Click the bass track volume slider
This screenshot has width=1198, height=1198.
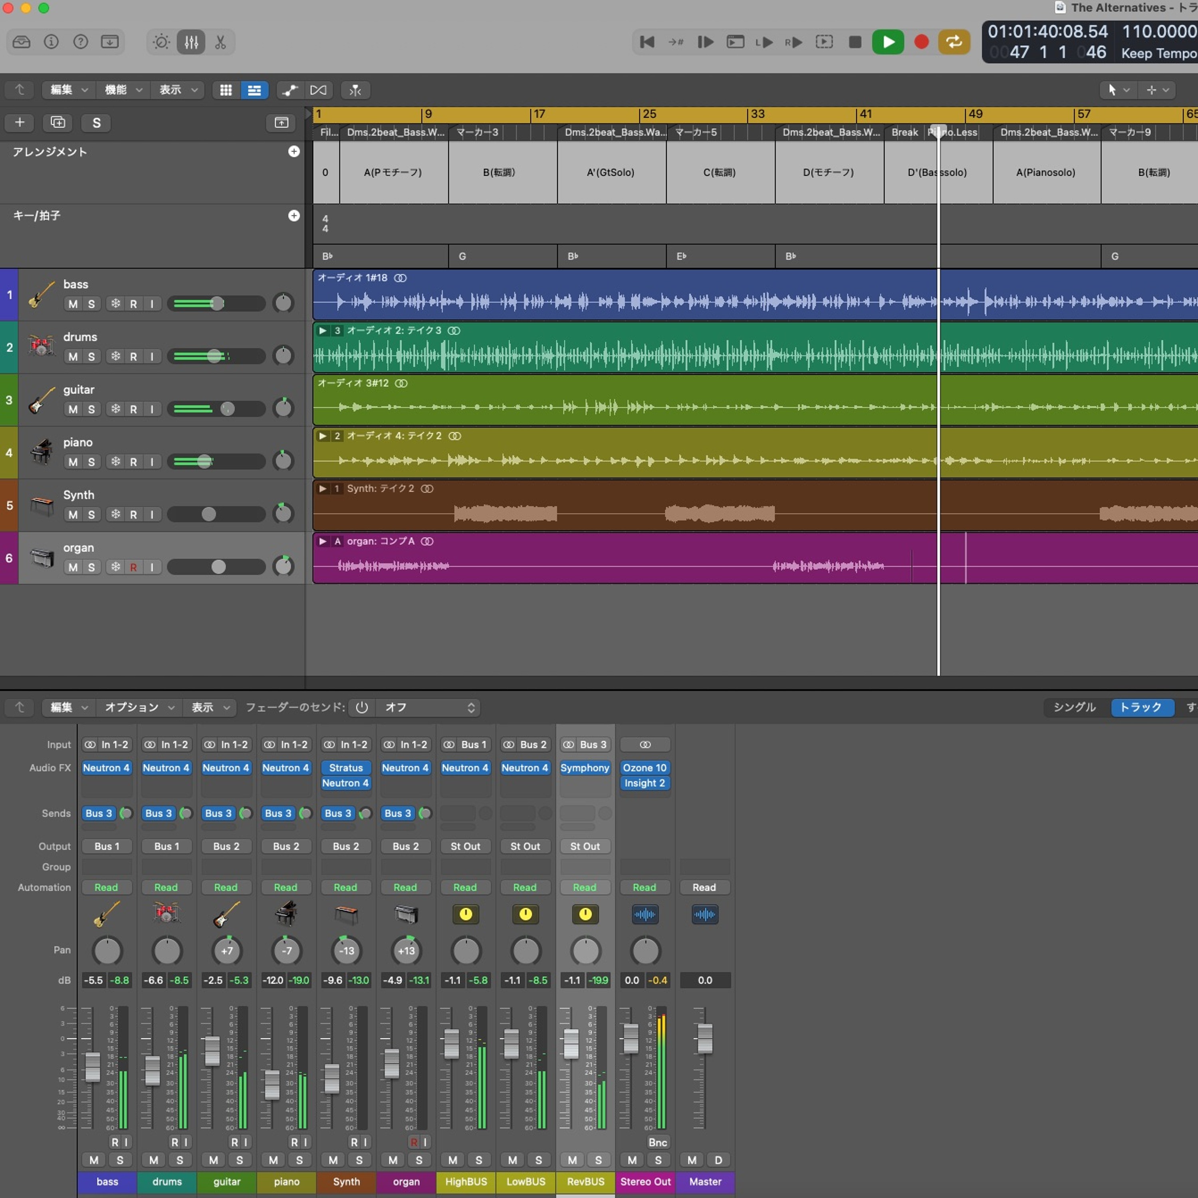[216, 304]
